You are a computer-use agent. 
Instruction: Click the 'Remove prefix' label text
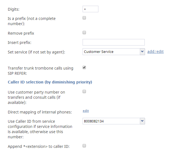pos(21,33)
